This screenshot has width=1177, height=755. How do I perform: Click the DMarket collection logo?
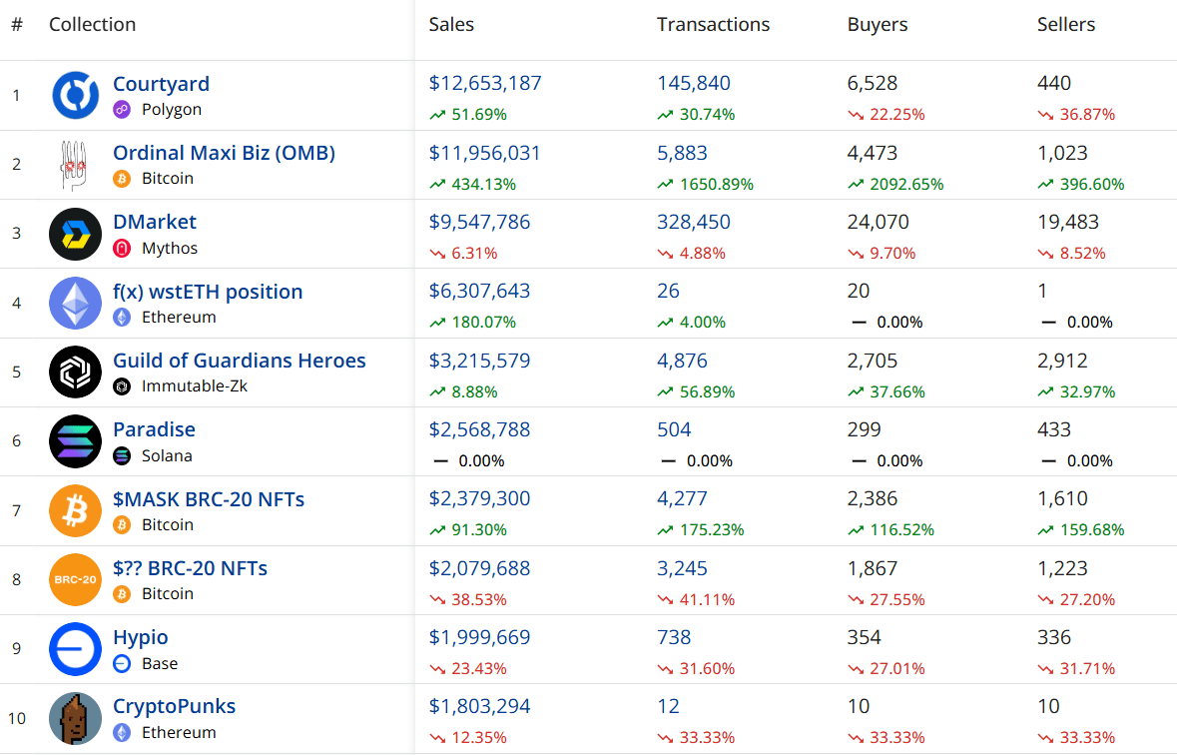(x=75, y=235)
